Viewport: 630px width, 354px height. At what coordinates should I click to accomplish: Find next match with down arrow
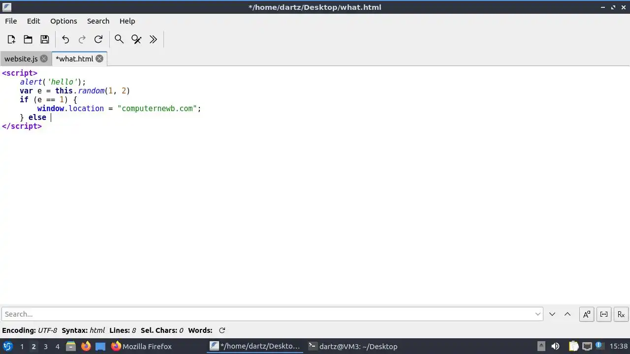(552, 314)
